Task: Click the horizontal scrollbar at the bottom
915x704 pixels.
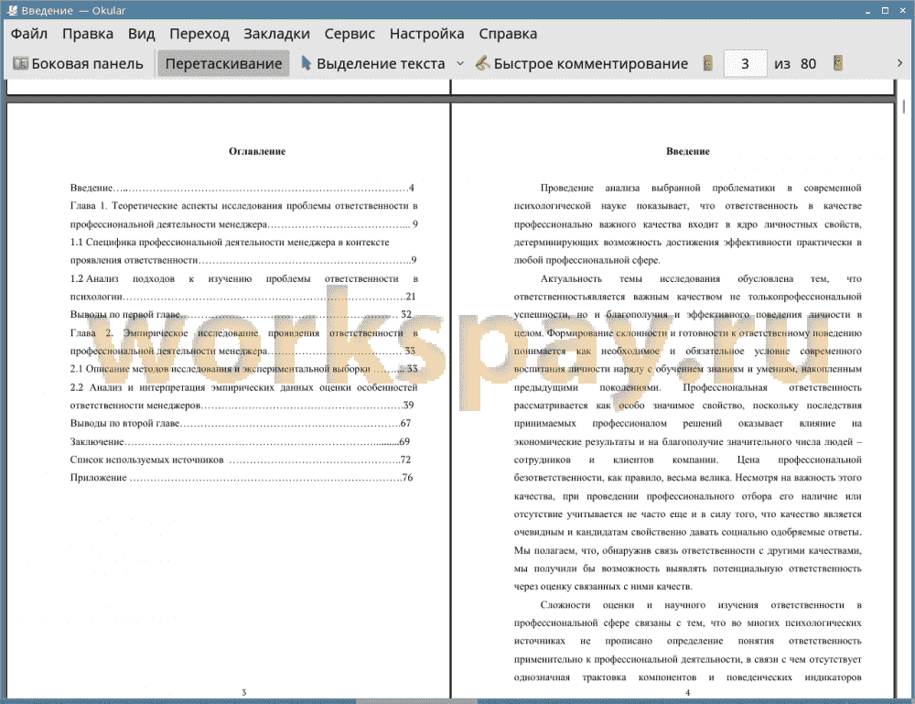Action: (x=416, y=701)
